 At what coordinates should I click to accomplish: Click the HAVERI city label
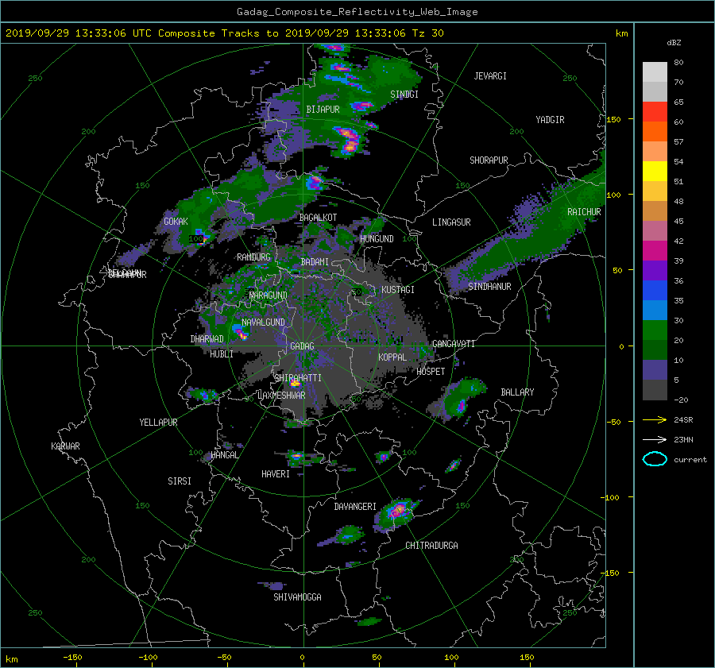(x=276, y=475)
